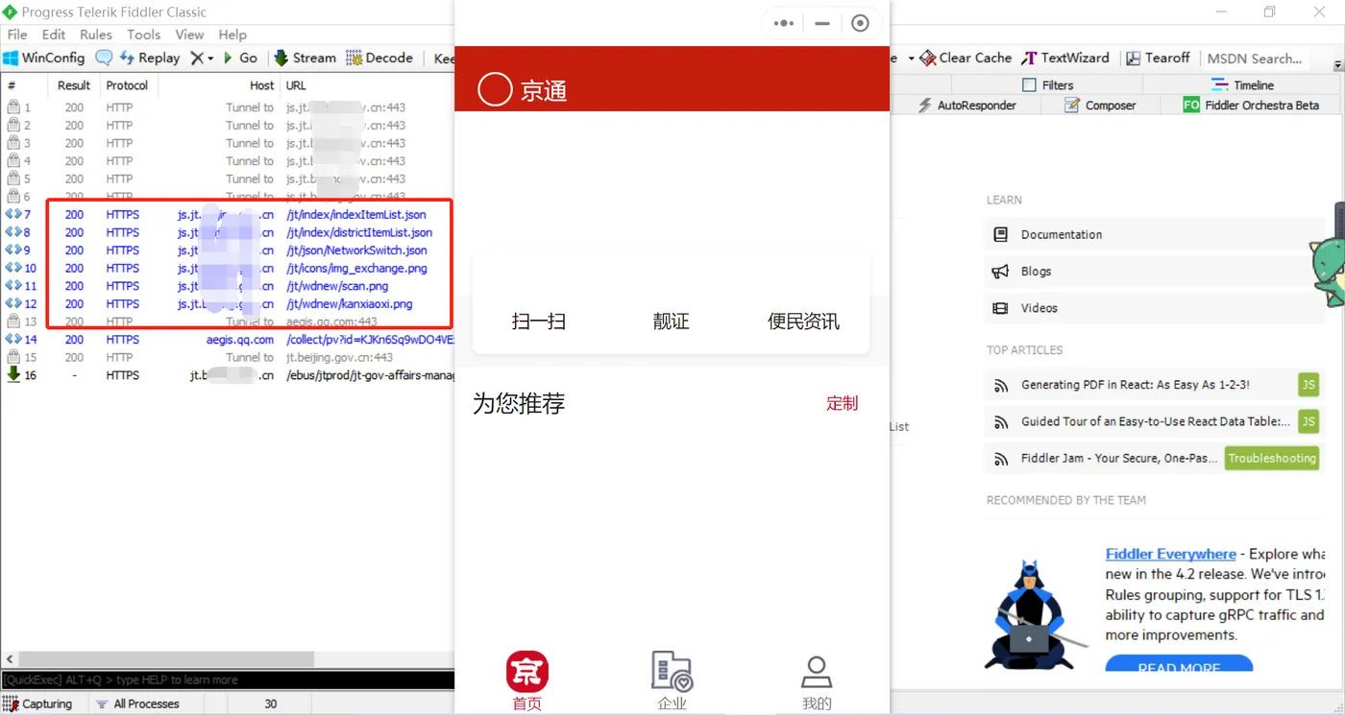Click the session list horizontal scrollbar
The image size is (1345, 715).
(x=165, y=659)
